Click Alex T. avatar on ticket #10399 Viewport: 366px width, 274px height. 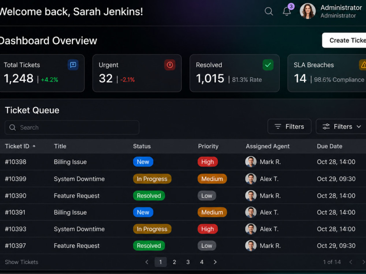click(251, 179)
